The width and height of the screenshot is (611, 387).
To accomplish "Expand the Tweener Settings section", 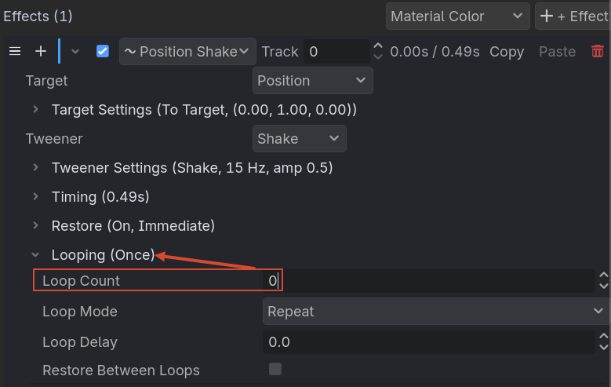I will coord(35,168).
